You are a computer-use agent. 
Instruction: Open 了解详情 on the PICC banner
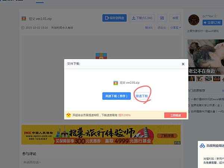pyautogui.click(x=167, y=136)
